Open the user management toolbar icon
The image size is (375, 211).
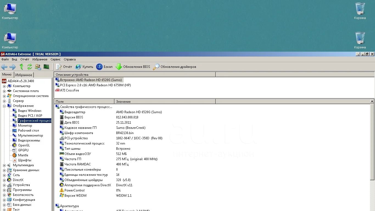point(38,67)
